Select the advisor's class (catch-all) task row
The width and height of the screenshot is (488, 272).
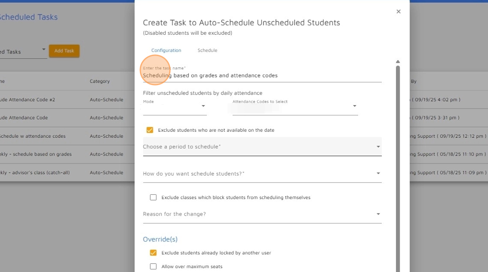point(67,172)
